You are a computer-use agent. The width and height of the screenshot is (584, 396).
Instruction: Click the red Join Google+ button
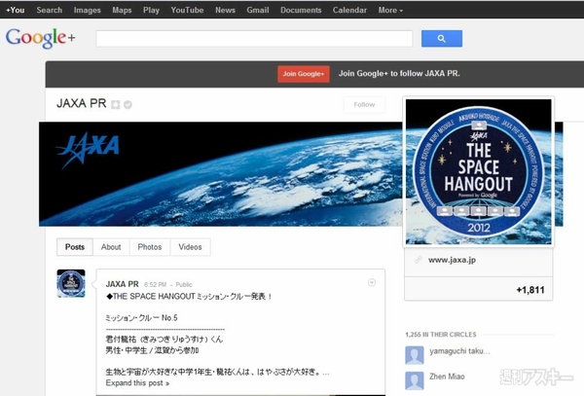pyautogui.click(x=303, y=74)
